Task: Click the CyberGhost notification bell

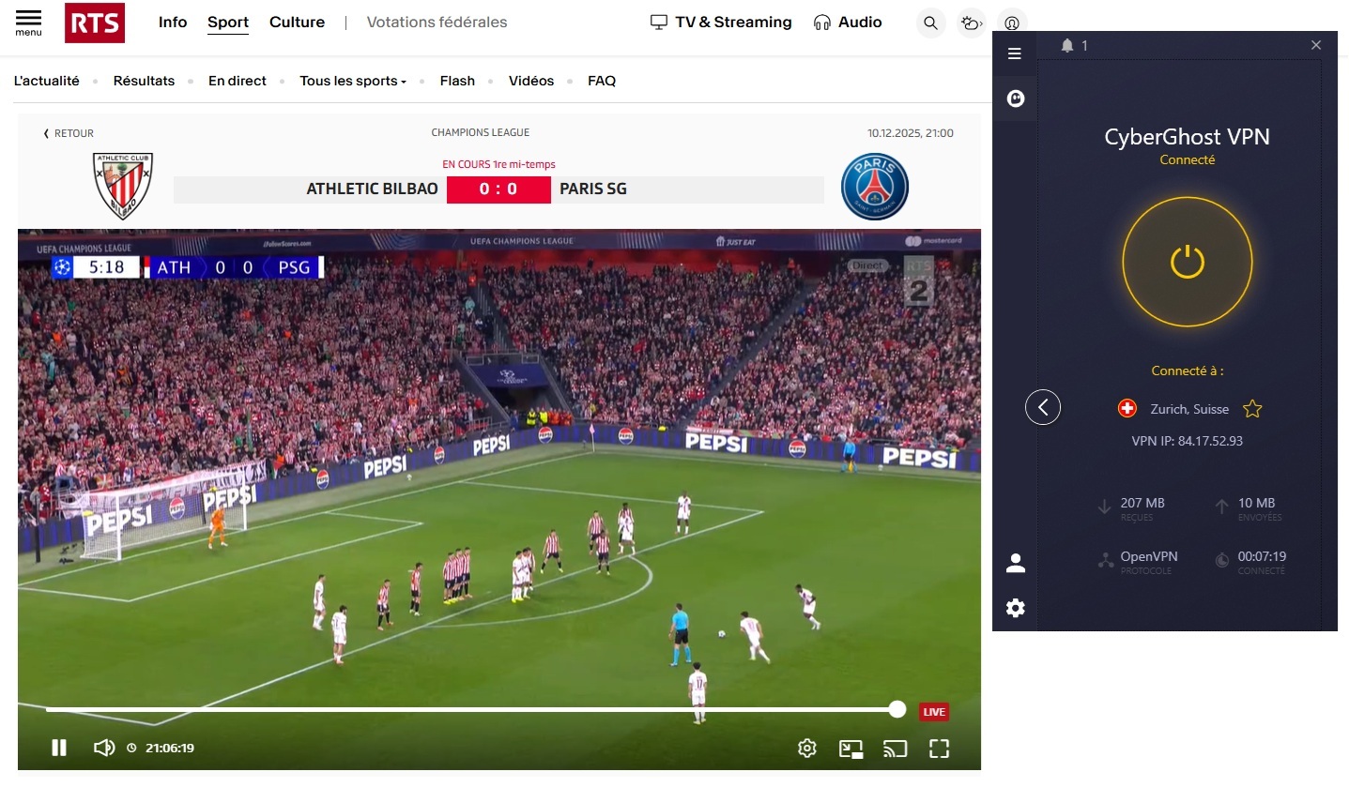Action: (1069, 44)
